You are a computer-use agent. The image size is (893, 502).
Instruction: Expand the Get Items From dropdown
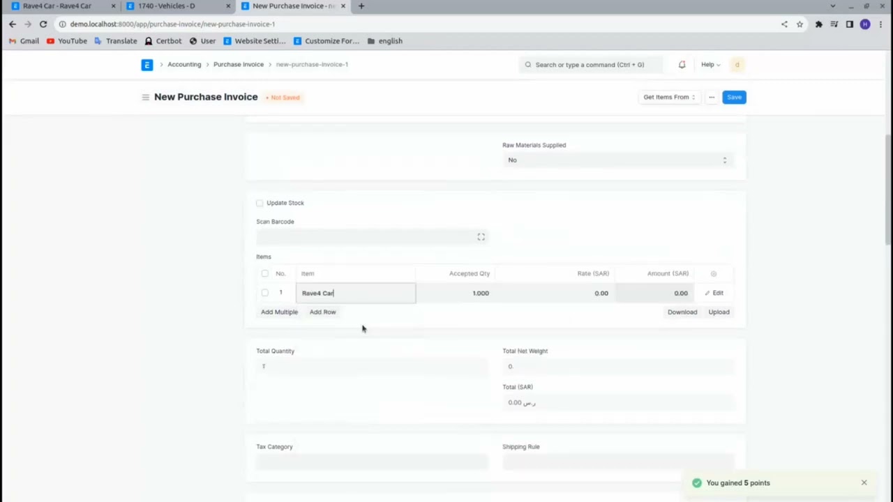point(669,97)
